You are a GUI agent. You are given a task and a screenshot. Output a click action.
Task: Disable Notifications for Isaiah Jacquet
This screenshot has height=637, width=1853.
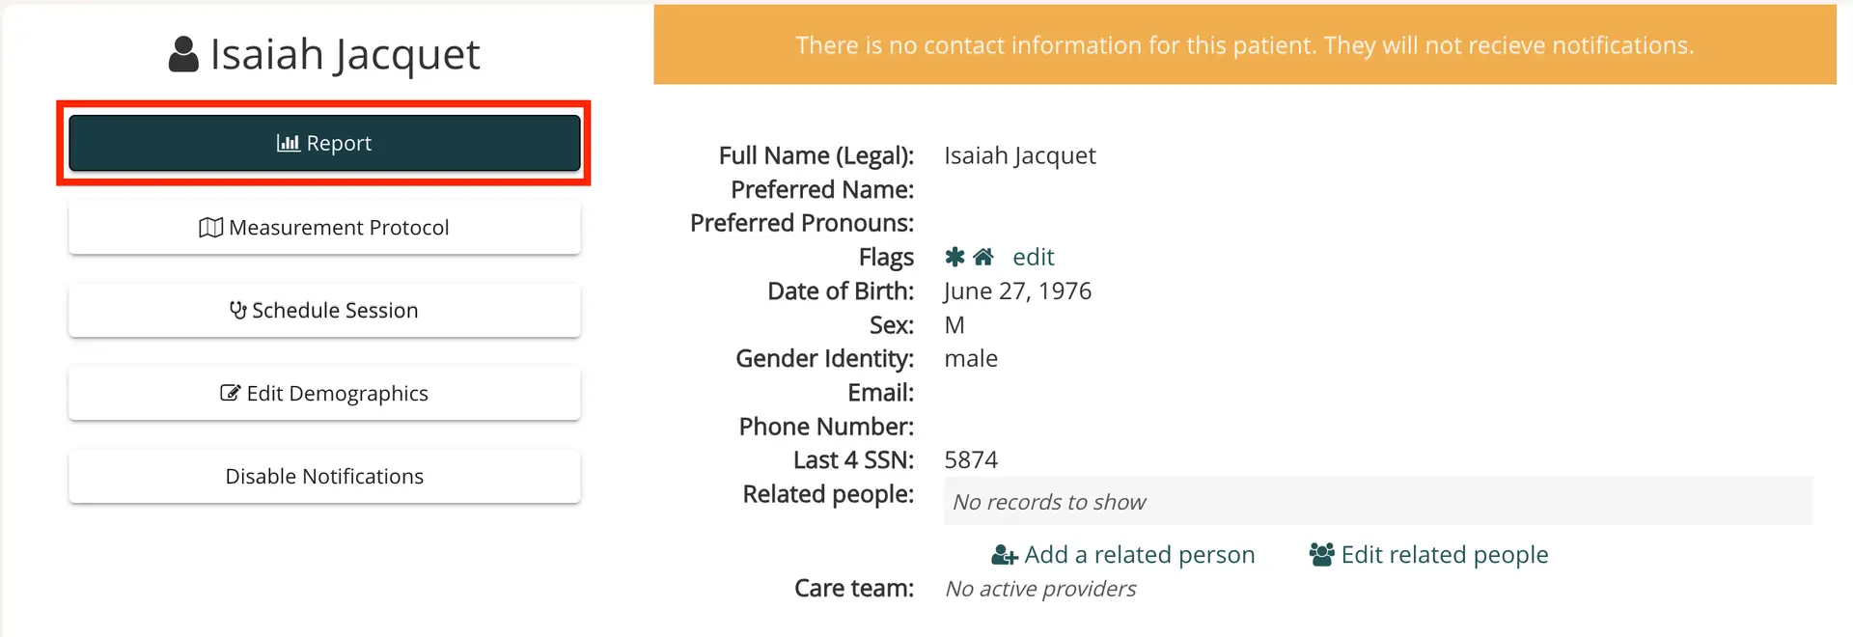tap(324, 476)
